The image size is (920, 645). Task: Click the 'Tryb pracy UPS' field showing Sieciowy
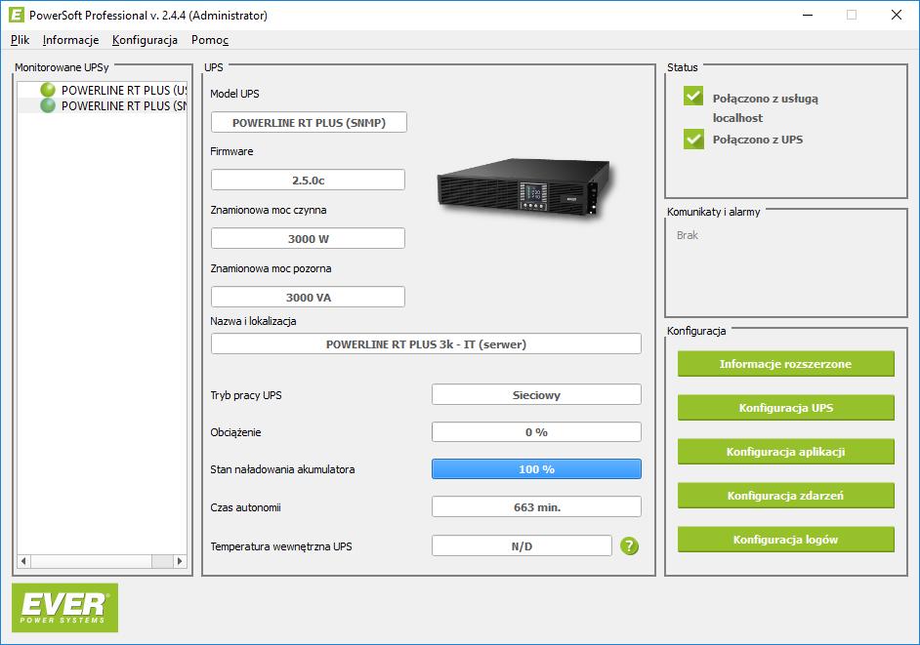tap(536, 394)
